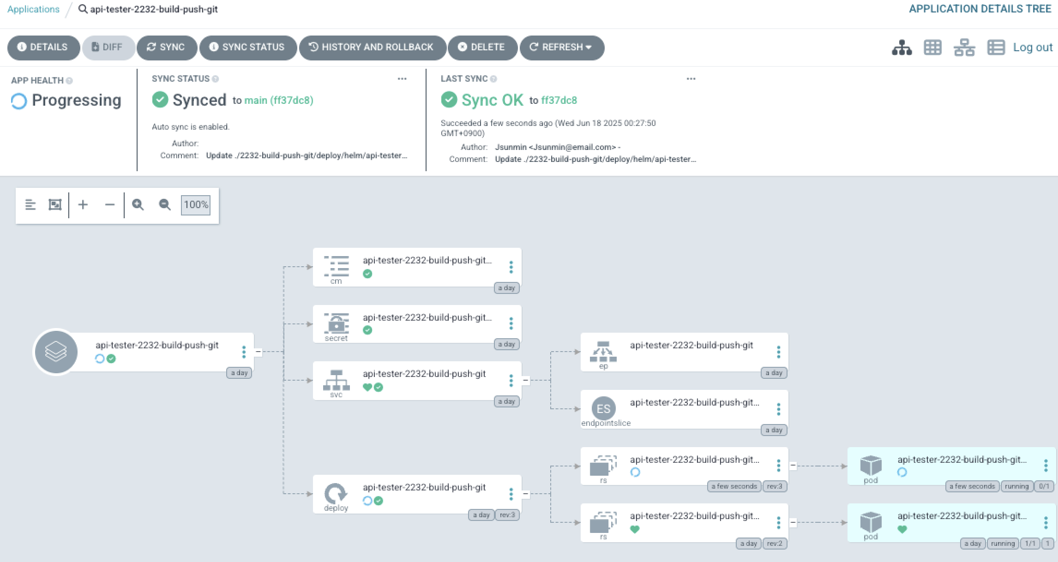Switch to network view icon
Image resolution: width=1058 pixels, height=562 pixels.
(x=964, y=48)
